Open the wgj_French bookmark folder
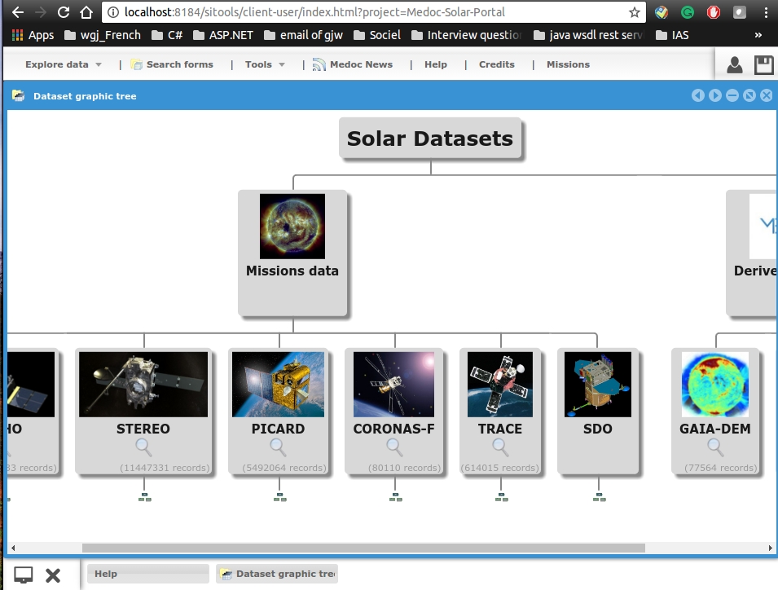This screenshot has width=778, height=590. (103, 35)
